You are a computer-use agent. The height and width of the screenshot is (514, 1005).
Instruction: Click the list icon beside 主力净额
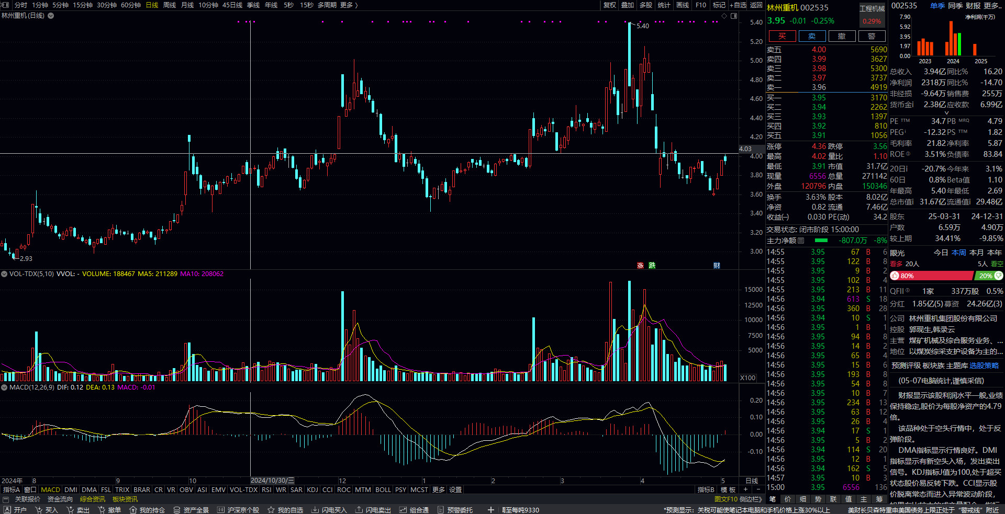[x=801, y=241]
